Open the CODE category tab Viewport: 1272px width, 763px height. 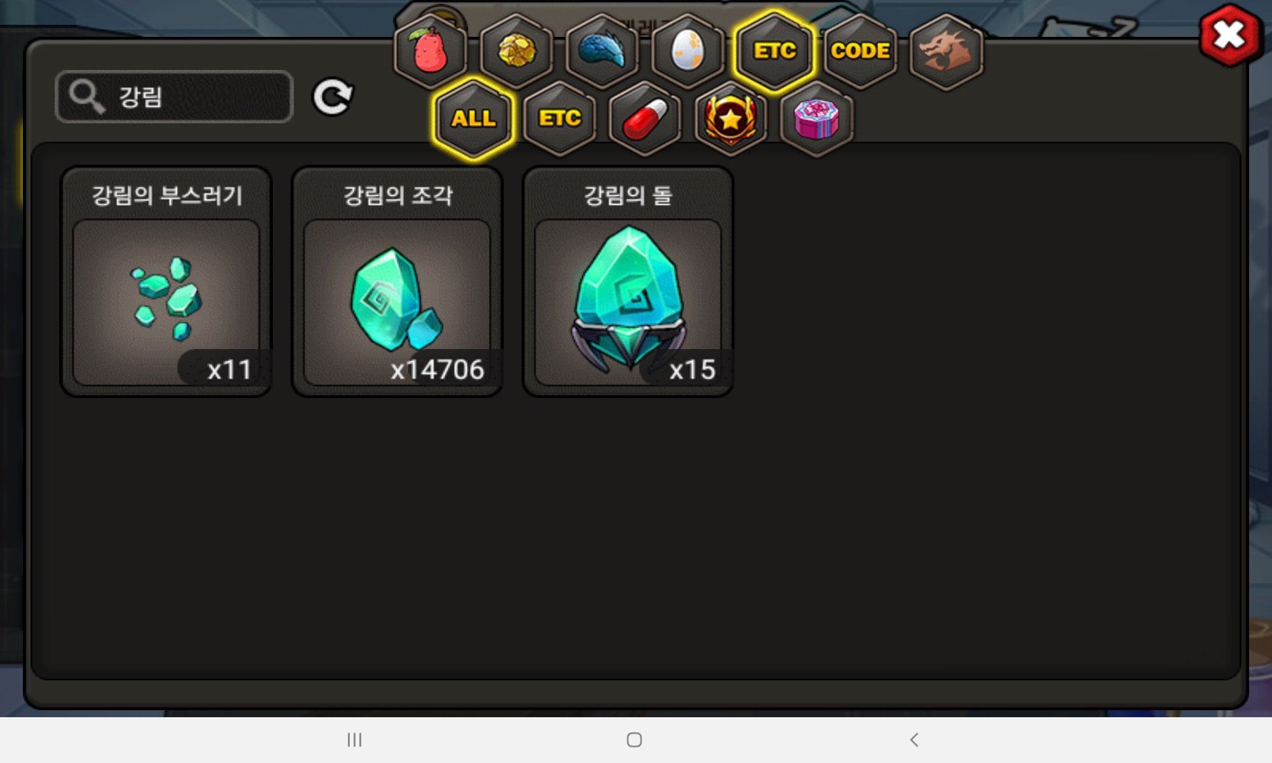[861, 51]
